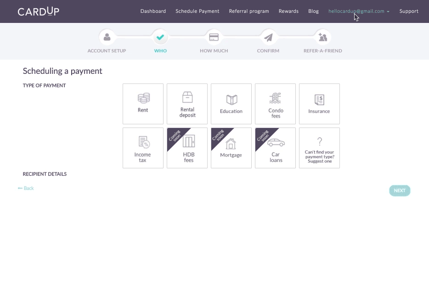Screen dimensions: 429x289
Task: Suggest a payment type via question mark tile
Action: 319,148
